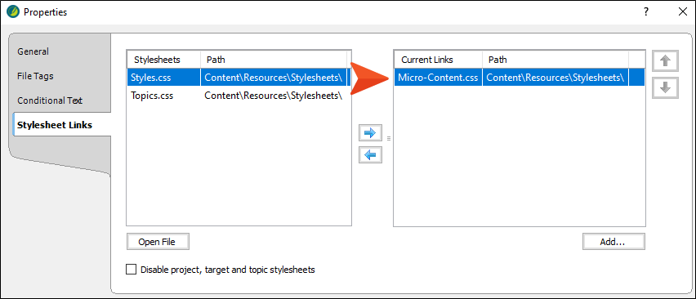Image resolution: width=696 pixels, height=299 pixels.
Task: Move selected link down with down arrow
Action: tap(665, 88)
